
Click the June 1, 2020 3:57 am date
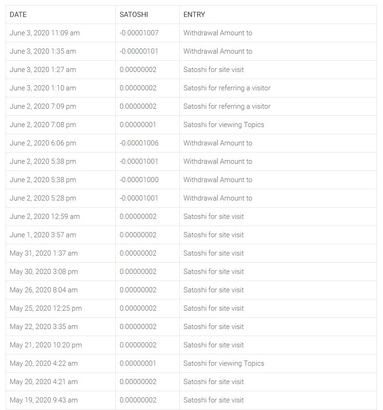coord(43,235)
